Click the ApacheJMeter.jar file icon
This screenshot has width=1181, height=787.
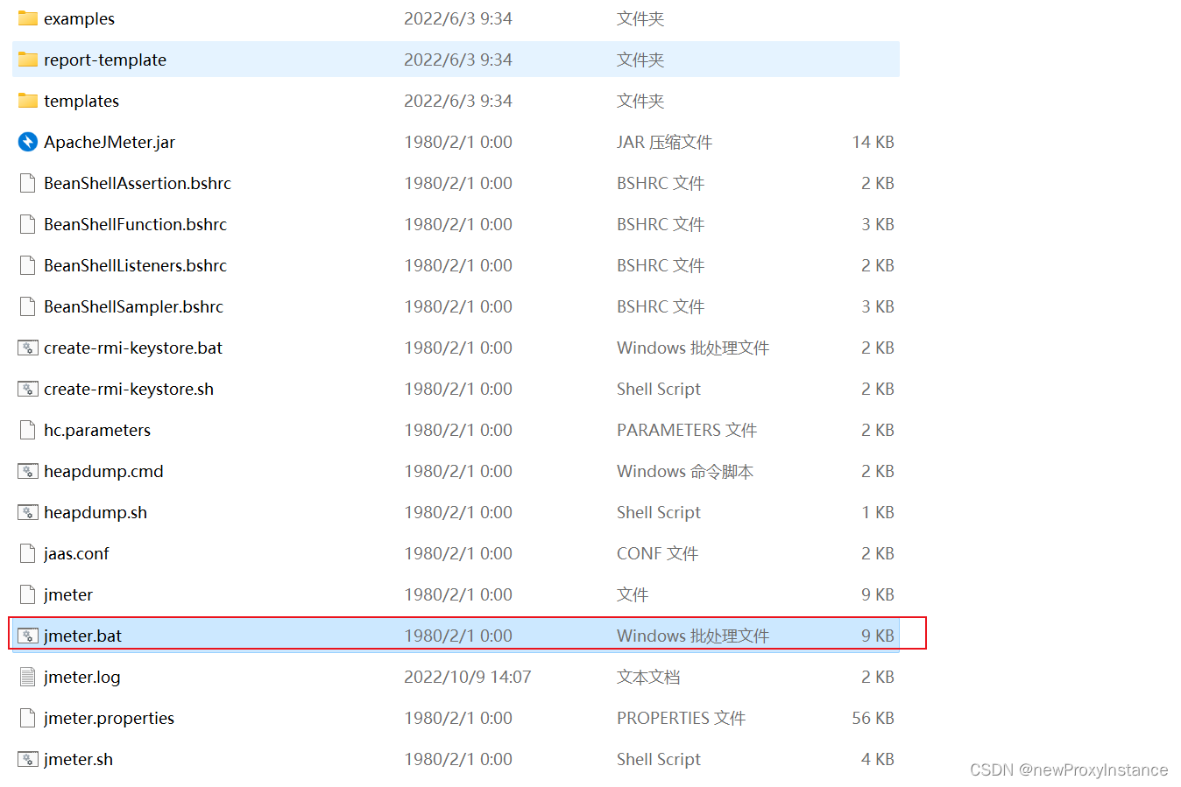pyautogui.click(x=28, y=142)
